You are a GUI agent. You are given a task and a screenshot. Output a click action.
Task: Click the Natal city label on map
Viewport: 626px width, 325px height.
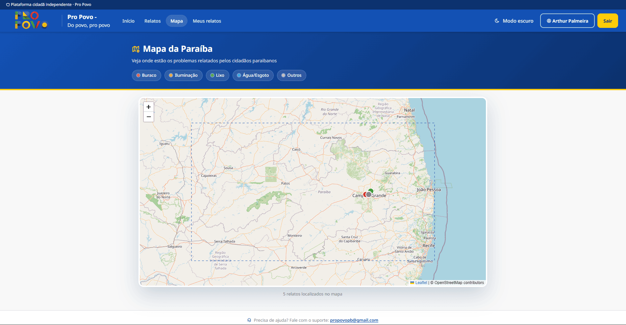pyautogui.click(x=409, y=110)
